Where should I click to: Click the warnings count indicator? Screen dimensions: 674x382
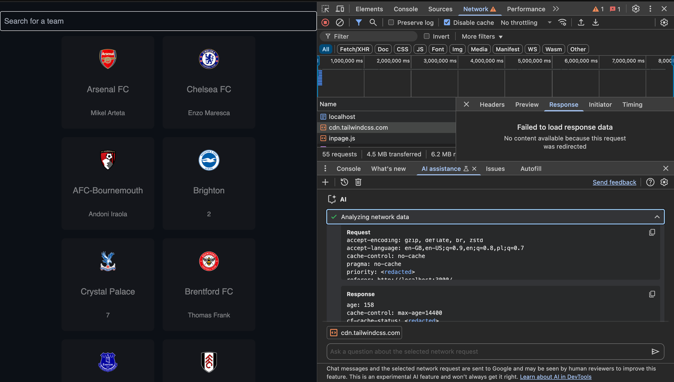tap(598, 9)
